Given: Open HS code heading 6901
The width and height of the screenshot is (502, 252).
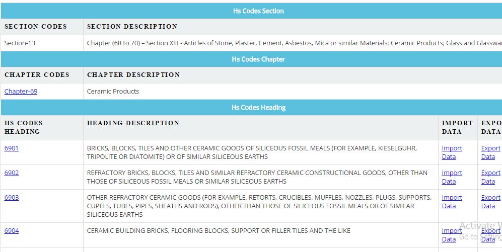Looking at the screenshot, I should 12,148.
